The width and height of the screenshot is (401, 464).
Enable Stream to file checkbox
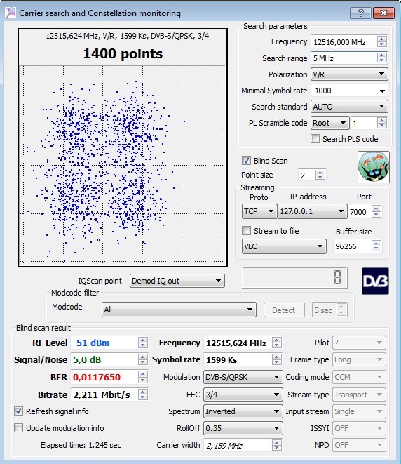[246, 231]
